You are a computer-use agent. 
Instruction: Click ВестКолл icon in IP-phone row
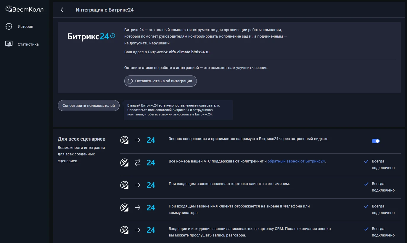(125, 207)
